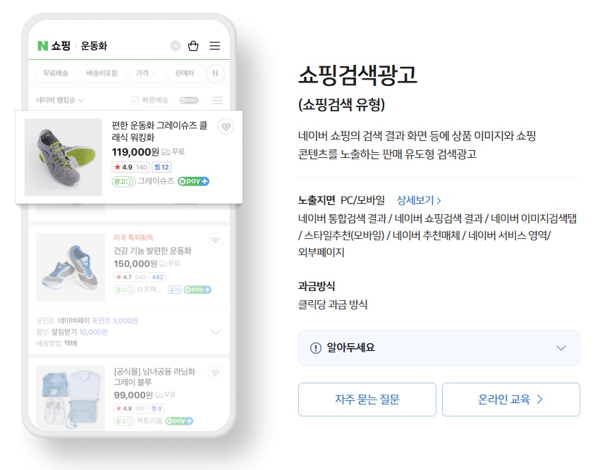Select the 배송비포함 filter chip
Image resolution: width=600 pixels, height=470 pixels.
coord(102,73)
